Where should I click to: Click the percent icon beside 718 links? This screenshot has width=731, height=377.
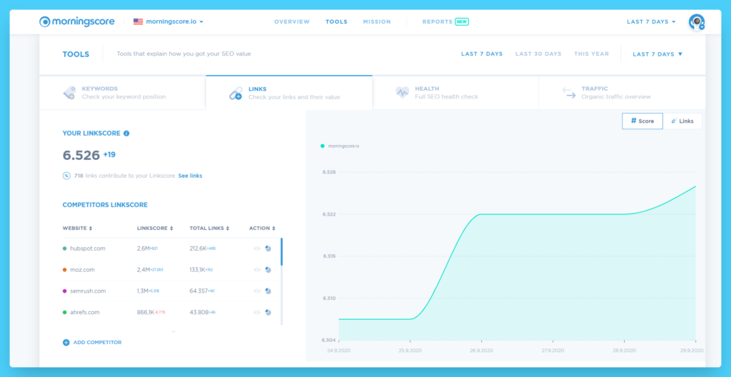coord(66,176)
